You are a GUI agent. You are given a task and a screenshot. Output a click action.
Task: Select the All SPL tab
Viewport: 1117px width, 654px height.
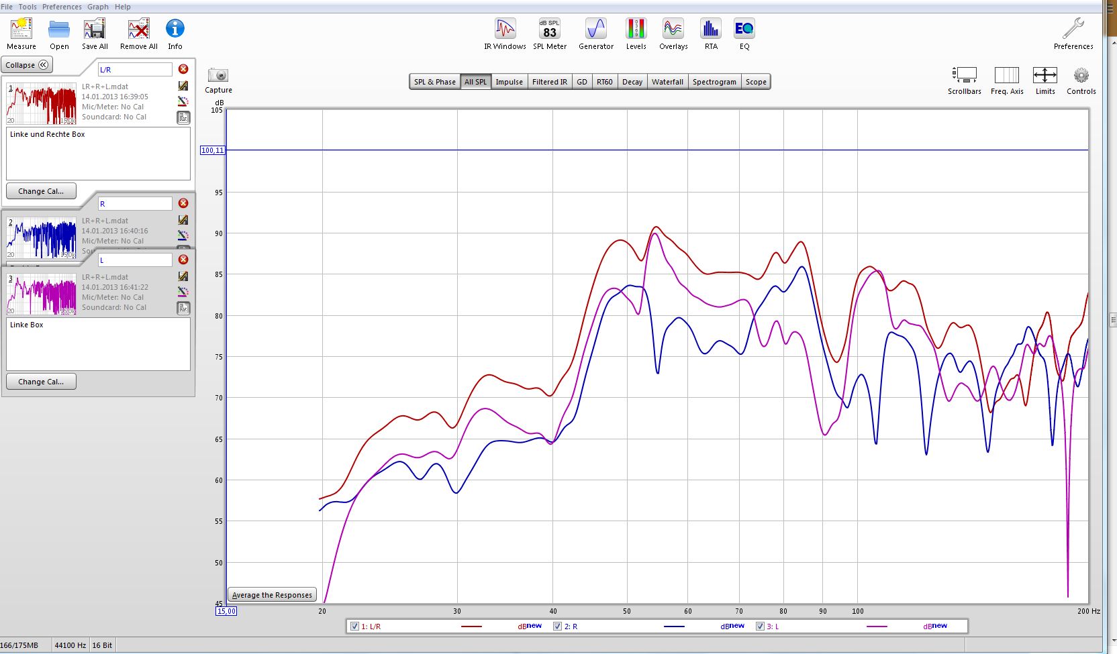[475, 82]
